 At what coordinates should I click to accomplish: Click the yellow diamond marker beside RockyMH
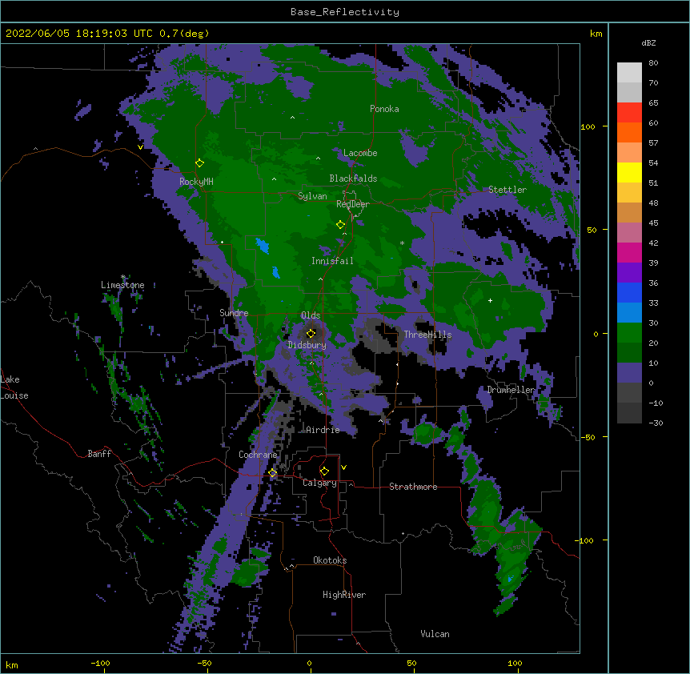199,163
